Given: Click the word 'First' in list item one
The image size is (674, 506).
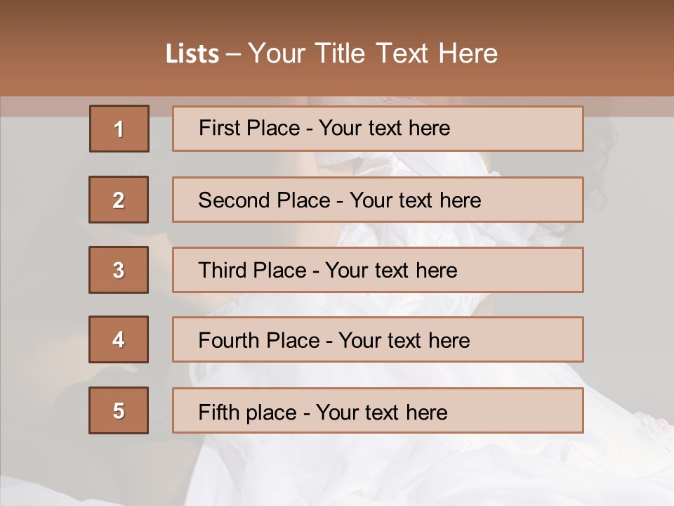Looking at the screenshot, I should [x=218, y=128].
